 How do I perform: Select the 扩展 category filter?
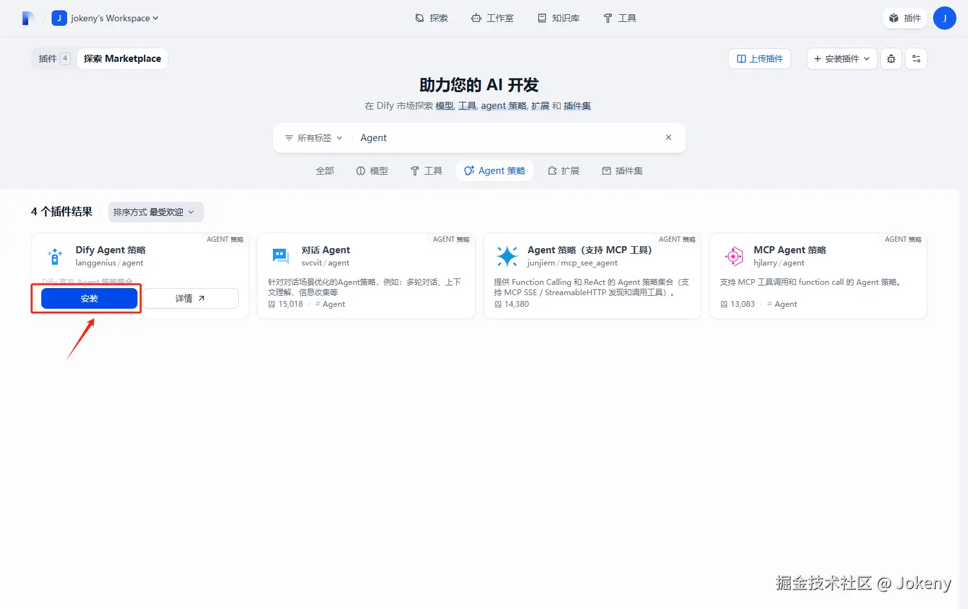point(563,171)
